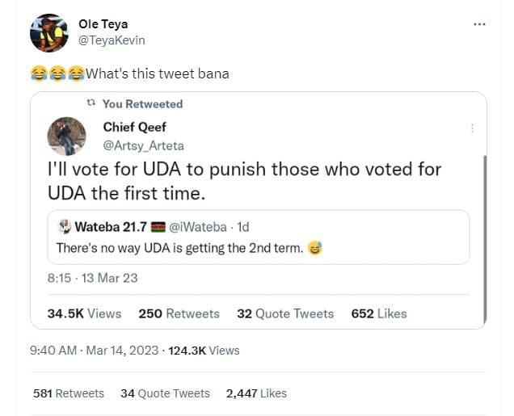514x416 pixels.
Task: Click Chief Qeef's avatar image
Action: click(67, 136)
